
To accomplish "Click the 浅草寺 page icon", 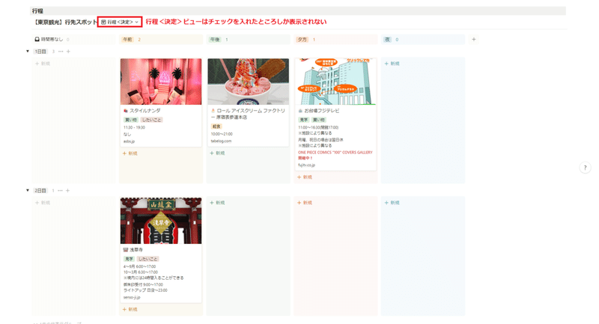I will (126, 250).
